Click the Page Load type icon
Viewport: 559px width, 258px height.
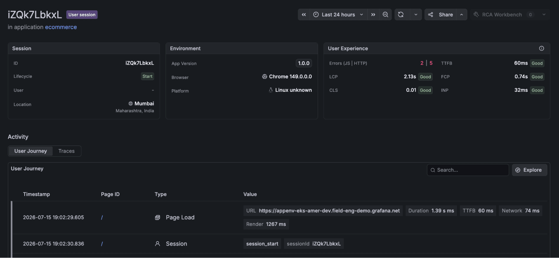pyautogui.click(x=158, y=218)
